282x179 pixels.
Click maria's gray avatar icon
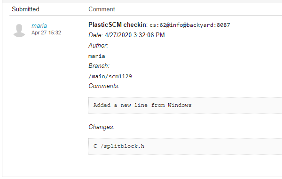pos(19,31)
